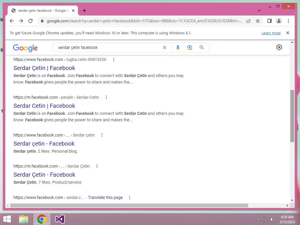Open the tab search dropdown arrow
Image resolution: width=300 pixels, height=225 pixels.
(259, 11)
